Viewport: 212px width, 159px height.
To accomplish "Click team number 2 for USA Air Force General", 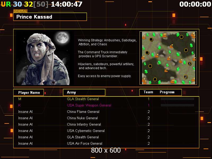I will (x=149, y=143).
